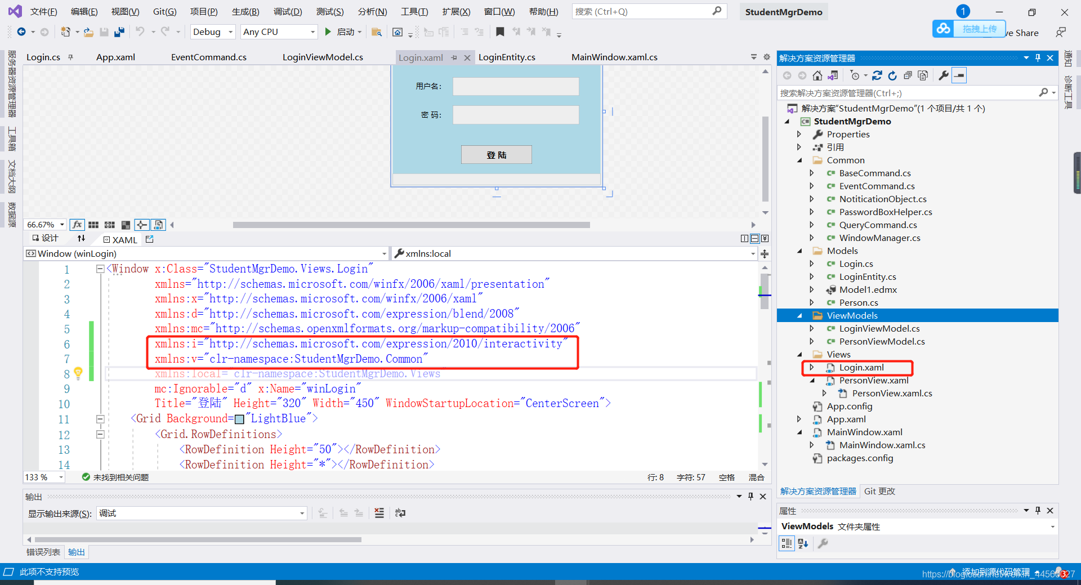This screenshot has height=585, width=1081.
Task: Switch to the Git 更改 tab
Action: coord(879,491)
